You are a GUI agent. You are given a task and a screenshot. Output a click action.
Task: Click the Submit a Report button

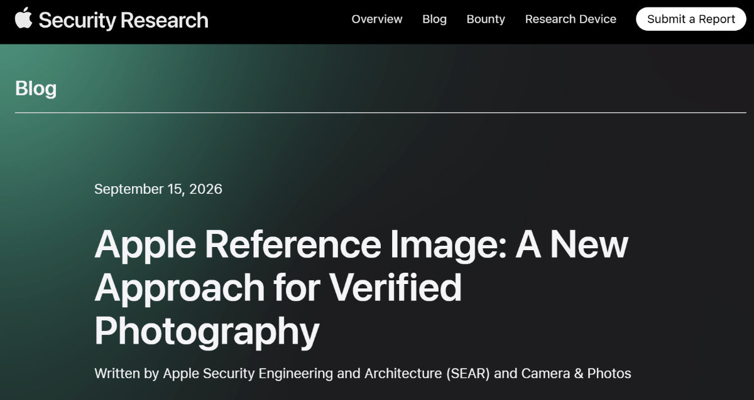coord(691,19)
